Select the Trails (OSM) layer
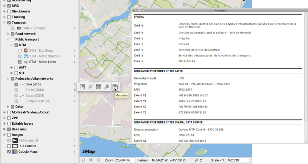This screenshot has height=164, width=308. coord(35,90)
